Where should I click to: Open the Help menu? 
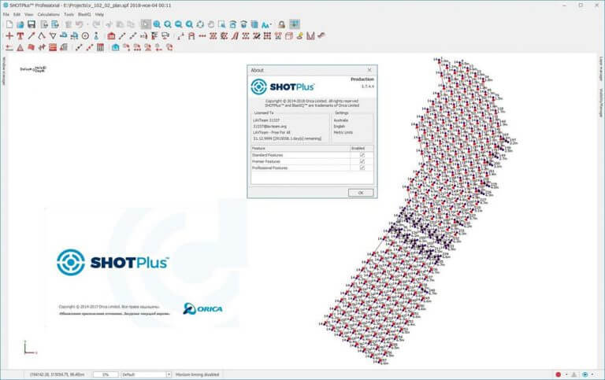tap(99, 14)
